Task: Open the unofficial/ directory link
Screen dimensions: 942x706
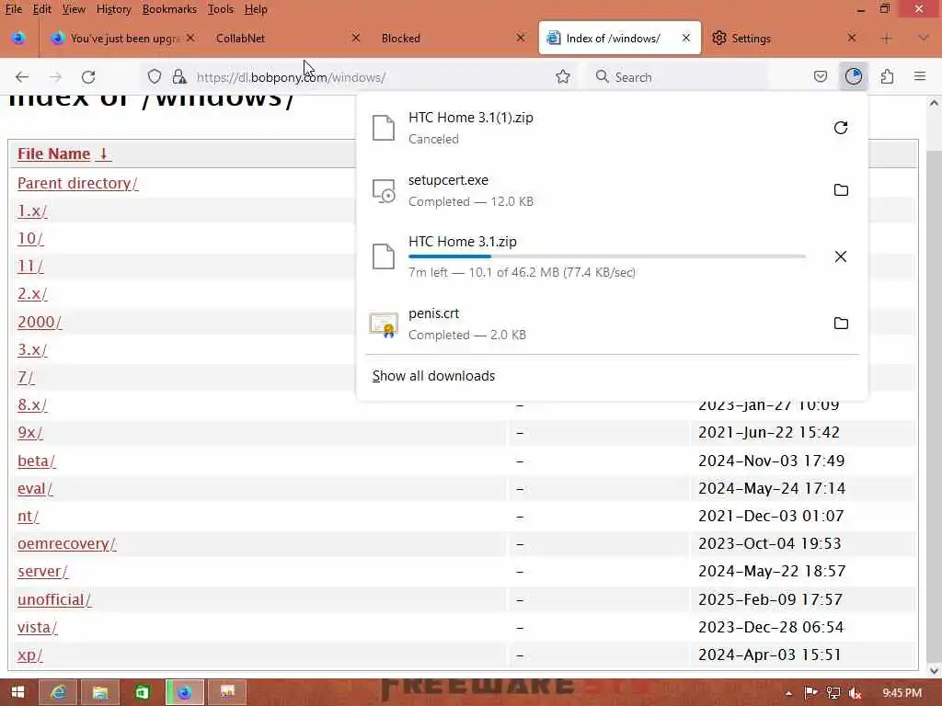Action: pos(54,599)
